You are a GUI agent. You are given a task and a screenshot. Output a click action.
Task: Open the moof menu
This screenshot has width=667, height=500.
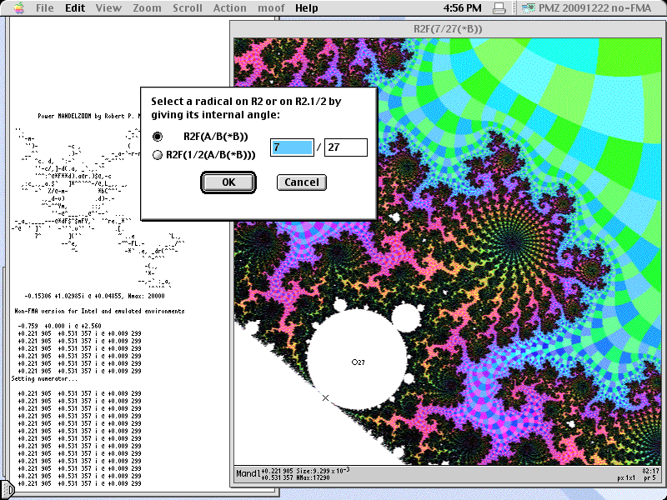(271, 8)
